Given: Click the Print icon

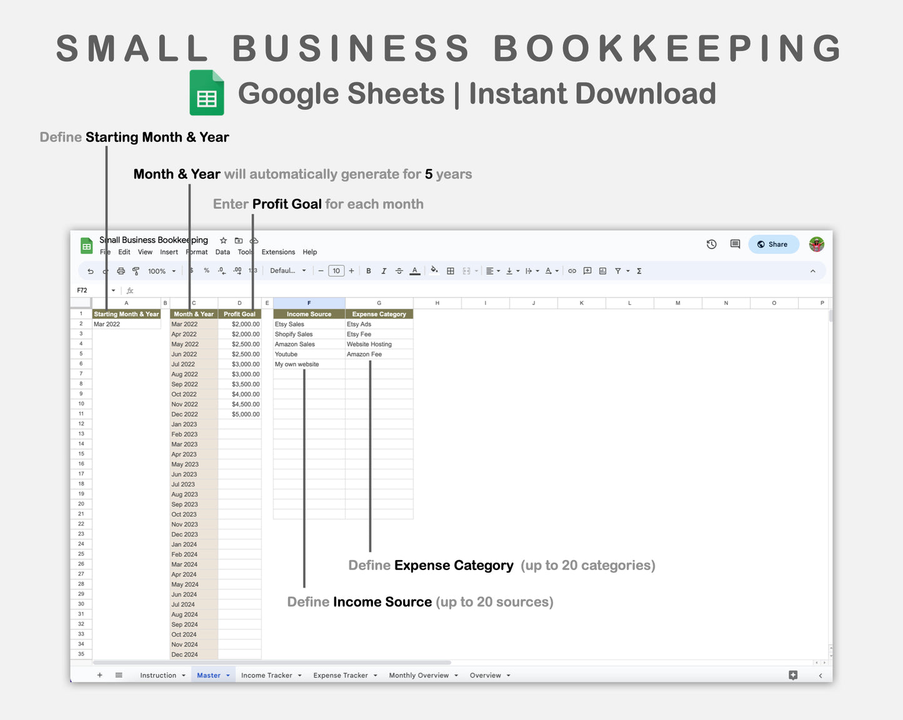Looking at the screenshot, I should (121, 271).
